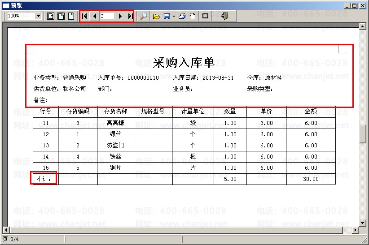Click the unit cell 袋
The height and width of the screenshot is (245, 369).
193,123
